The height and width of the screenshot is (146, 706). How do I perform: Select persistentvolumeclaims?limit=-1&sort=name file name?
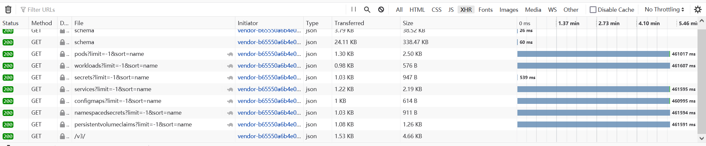coord(133,124)
